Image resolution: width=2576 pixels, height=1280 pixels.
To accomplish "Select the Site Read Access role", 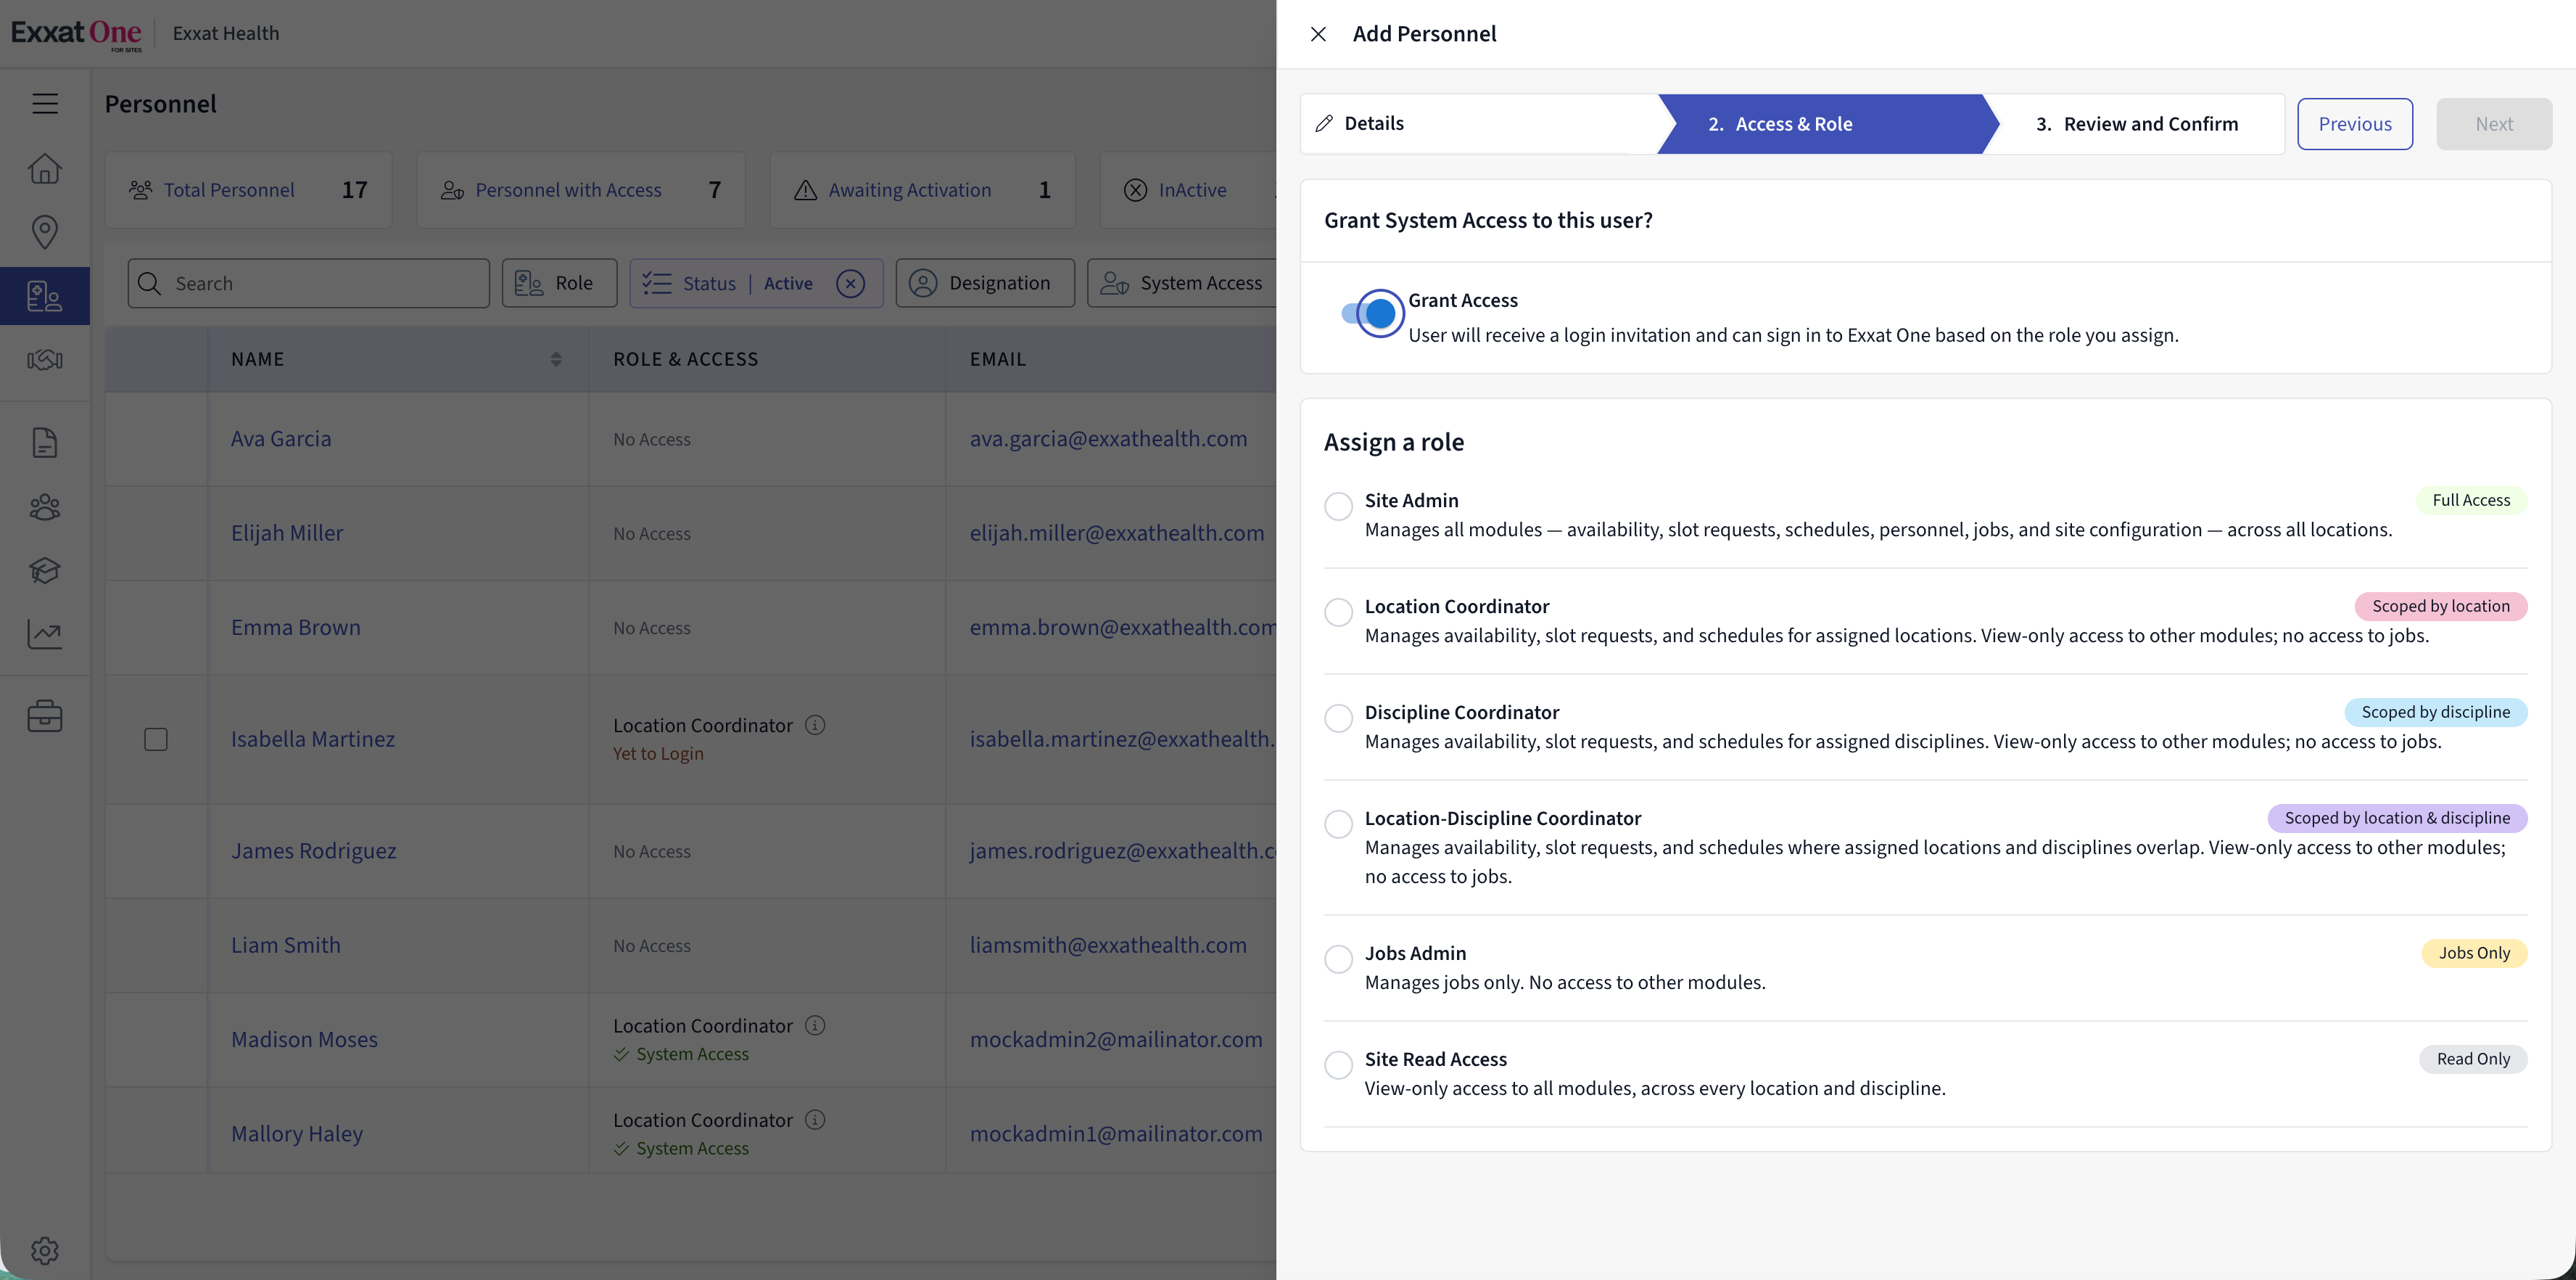I will [x=1338, y=1064].
